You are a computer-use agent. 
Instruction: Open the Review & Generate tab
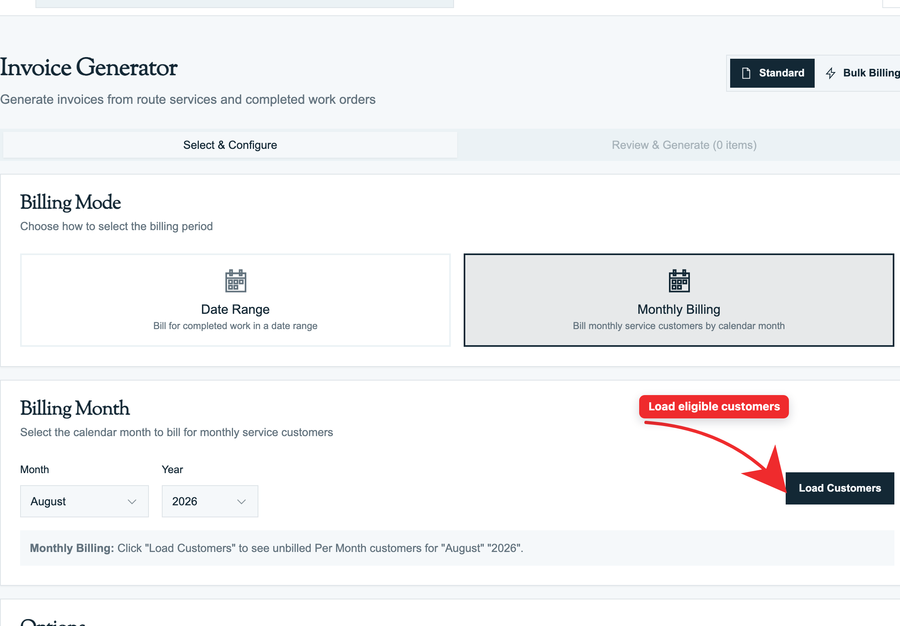[x=684, y=145]
